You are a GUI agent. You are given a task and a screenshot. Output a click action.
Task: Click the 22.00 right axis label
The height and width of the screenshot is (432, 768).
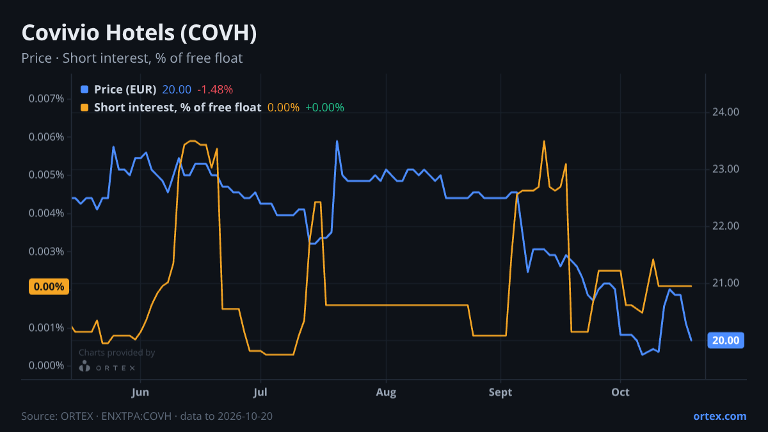coord(726,226)
